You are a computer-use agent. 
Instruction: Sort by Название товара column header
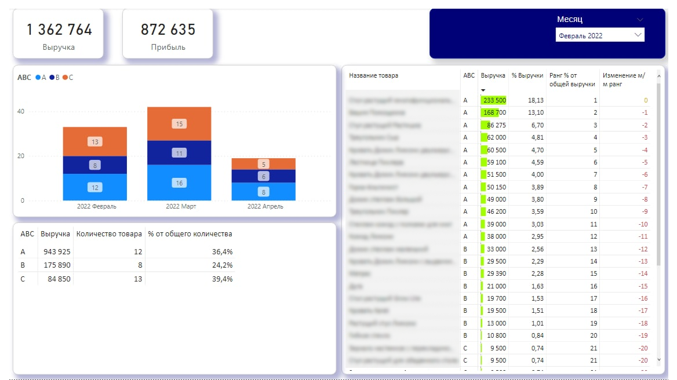click(373, 75)
